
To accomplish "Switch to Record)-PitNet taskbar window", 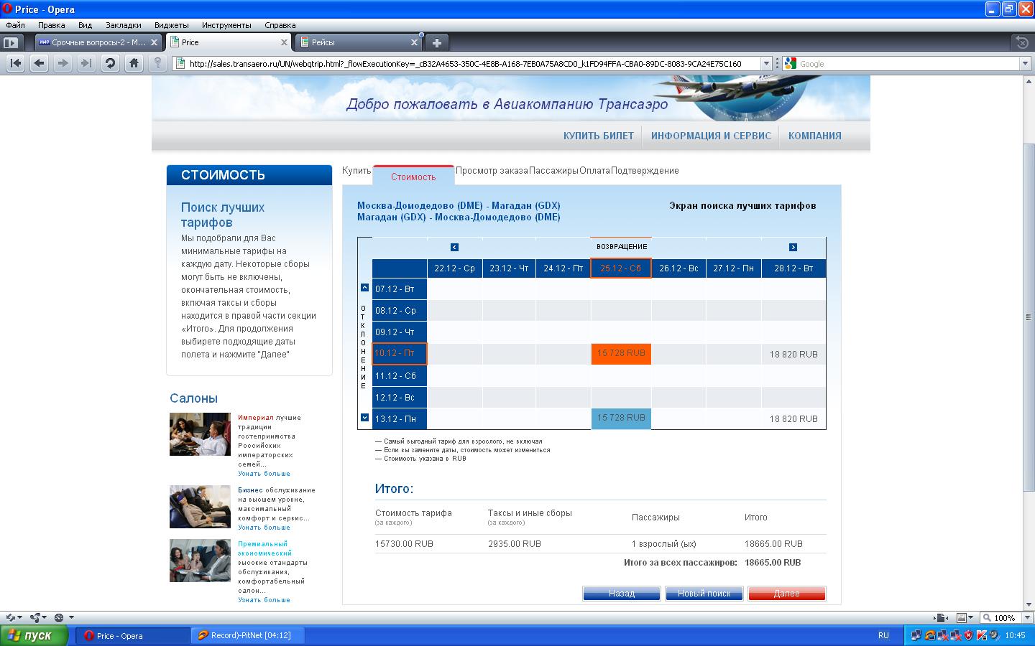I will (x=249, y=635).
